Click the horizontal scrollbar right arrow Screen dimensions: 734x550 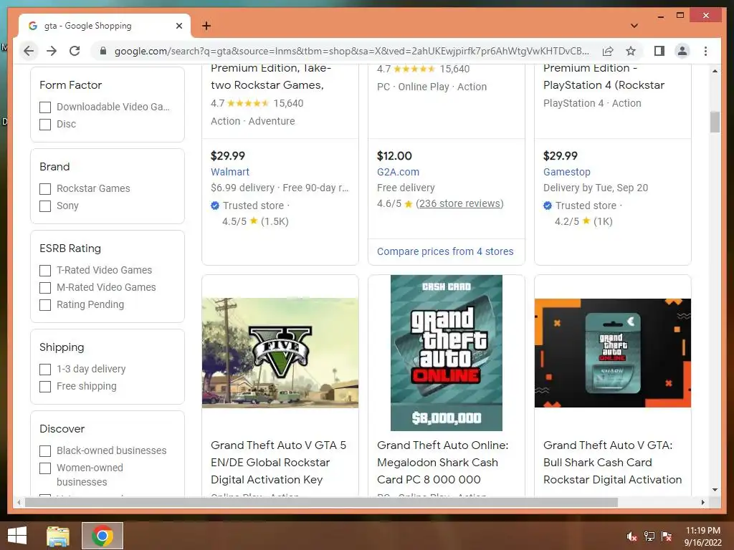[x=702, y=502]
